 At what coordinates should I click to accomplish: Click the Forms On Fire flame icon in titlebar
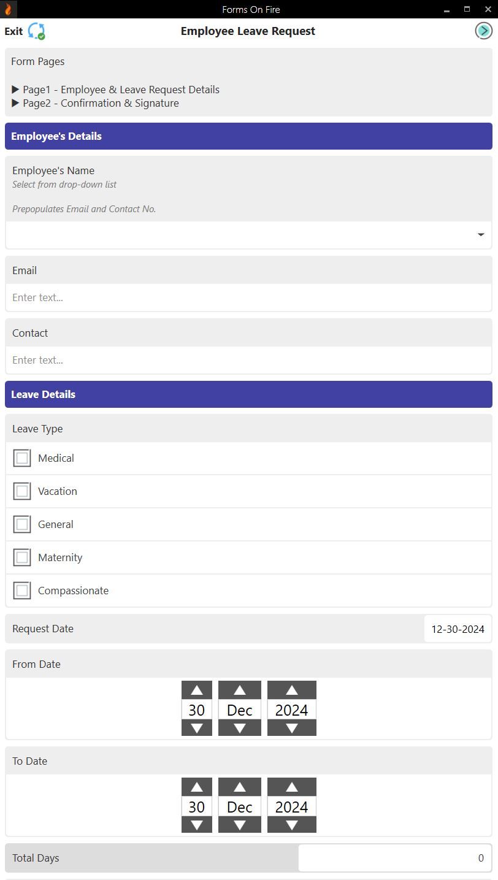pyautogui.click(x=8, y=9)
